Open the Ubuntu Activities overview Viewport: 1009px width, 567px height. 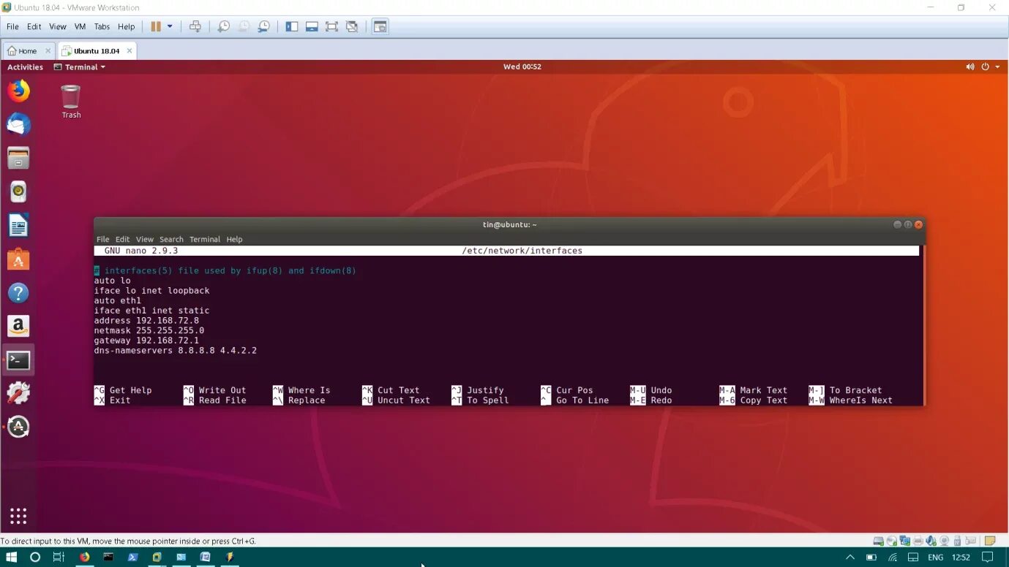tap(25, 66)
